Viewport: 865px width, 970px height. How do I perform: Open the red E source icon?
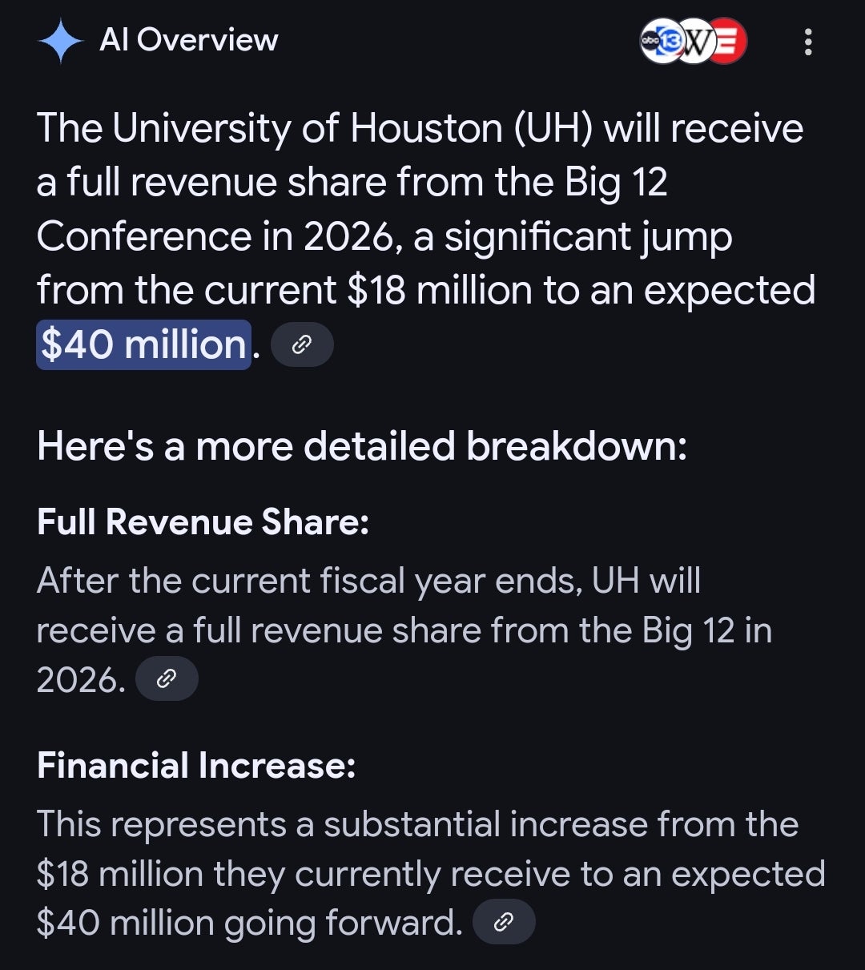(x=728, y=41)
